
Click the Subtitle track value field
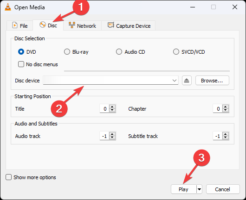[x=218, y=136]
